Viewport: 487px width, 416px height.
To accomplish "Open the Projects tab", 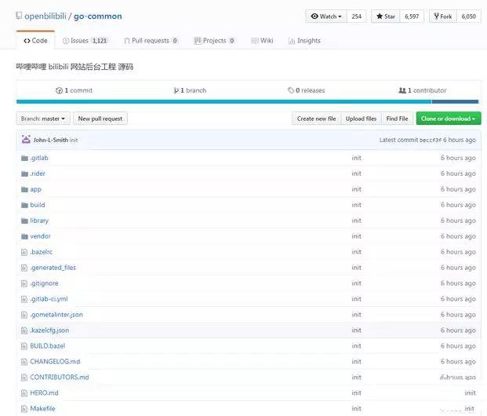I will point(214,41).
